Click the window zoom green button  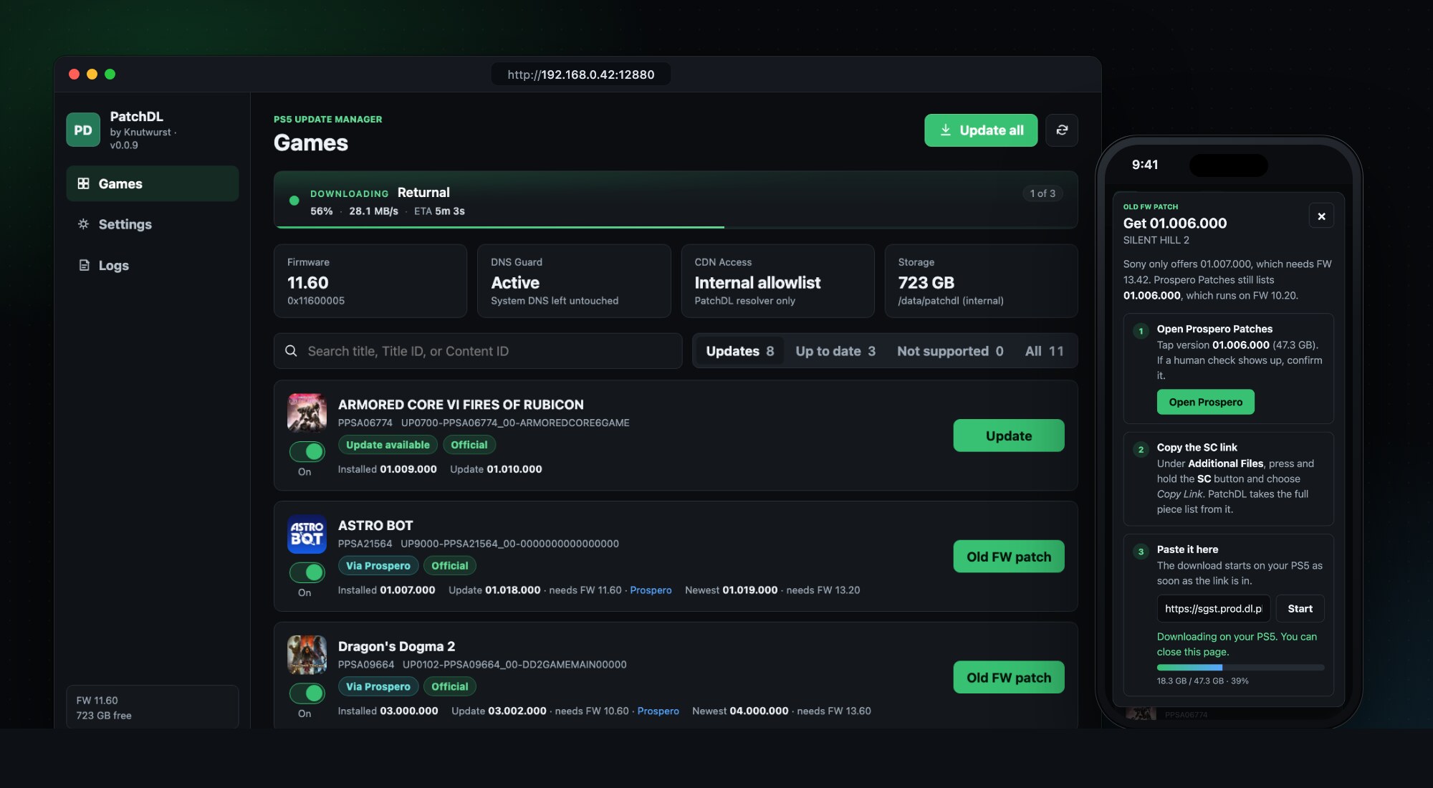click(x=110, y=75)
